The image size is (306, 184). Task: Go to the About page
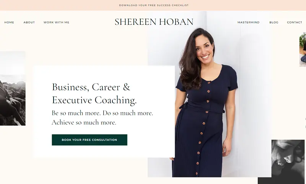pyautogui.click(x=29, y=23)
